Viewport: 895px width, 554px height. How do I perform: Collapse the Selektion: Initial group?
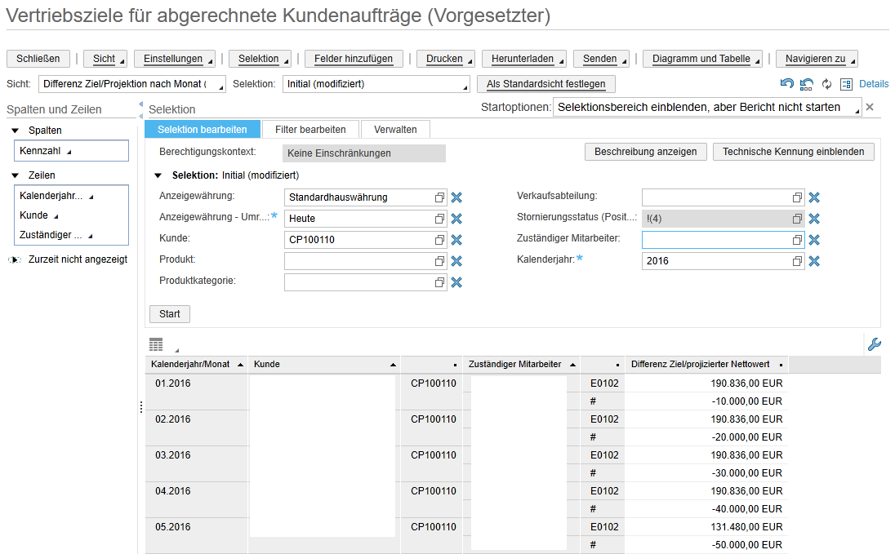[158, 175]
